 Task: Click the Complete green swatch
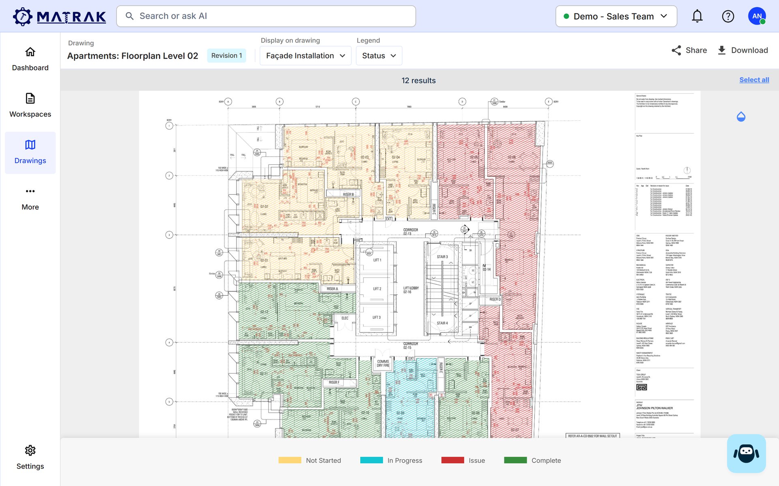pos(515,460)
